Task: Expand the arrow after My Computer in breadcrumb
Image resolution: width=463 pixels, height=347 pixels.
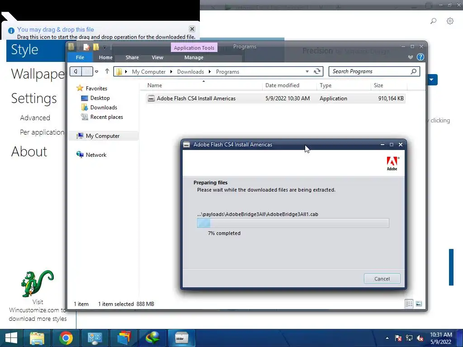Action: click(171, 72)
